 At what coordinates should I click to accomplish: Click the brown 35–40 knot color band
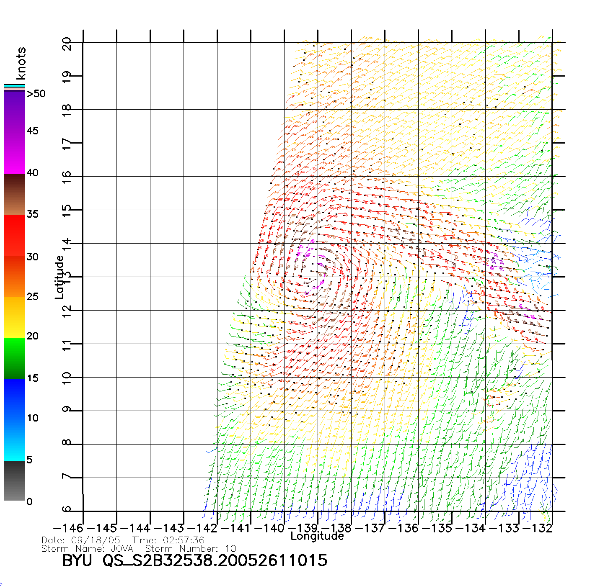click(x=15, y=195)
